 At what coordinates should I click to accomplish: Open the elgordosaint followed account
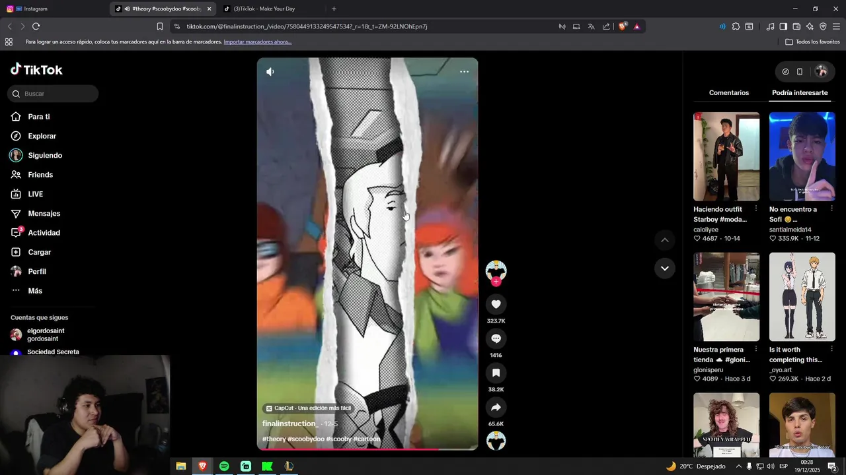click(45, 334)
